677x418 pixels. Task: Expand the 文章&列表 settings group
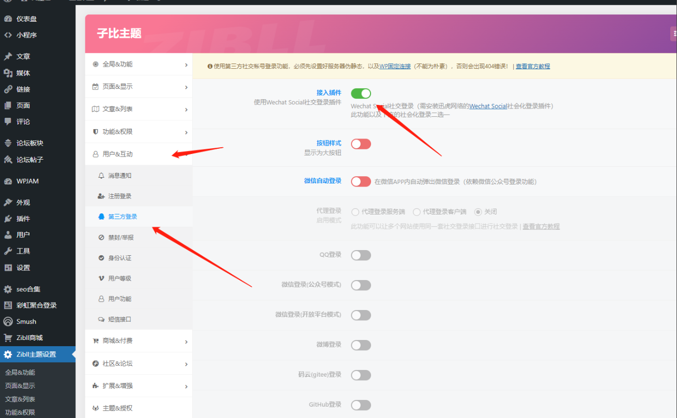[x=138, y=109]
